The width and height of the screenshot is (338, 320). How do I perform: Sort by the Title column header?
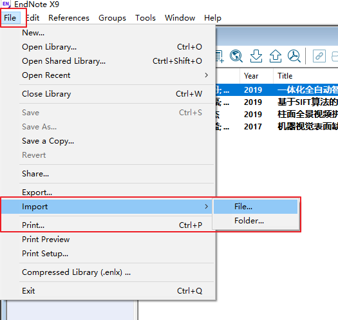306,76
